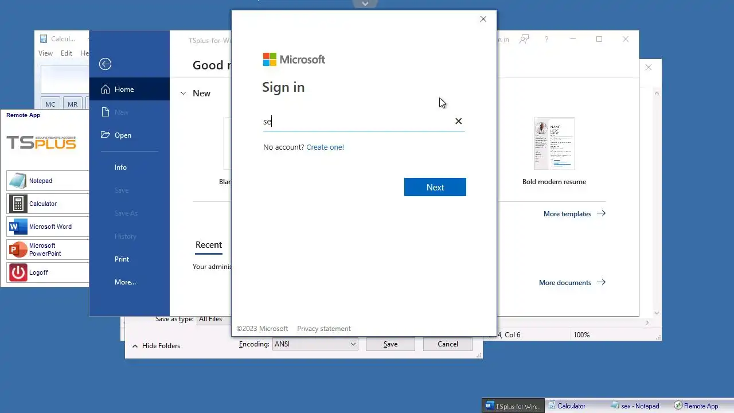Open the Encoding ANSI dropdown

[x=315, y=344]
